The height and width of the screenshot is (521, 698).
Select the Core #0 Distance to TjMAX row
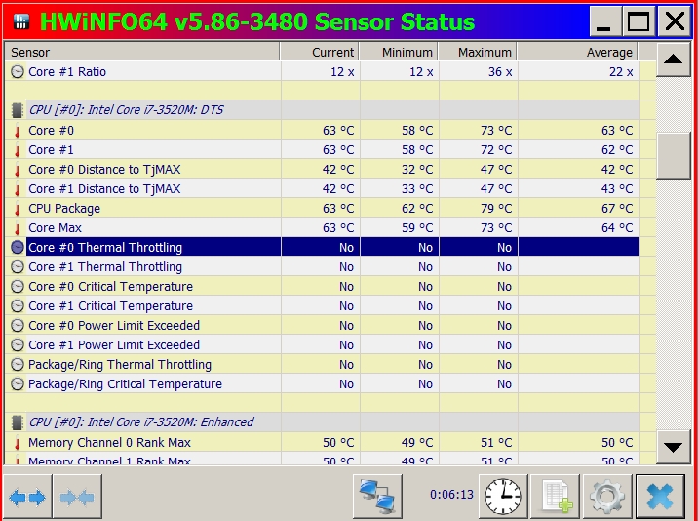[322, 170]
